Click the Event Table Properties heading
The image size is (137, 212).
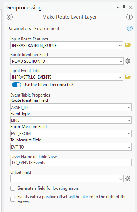coord(30,95)
